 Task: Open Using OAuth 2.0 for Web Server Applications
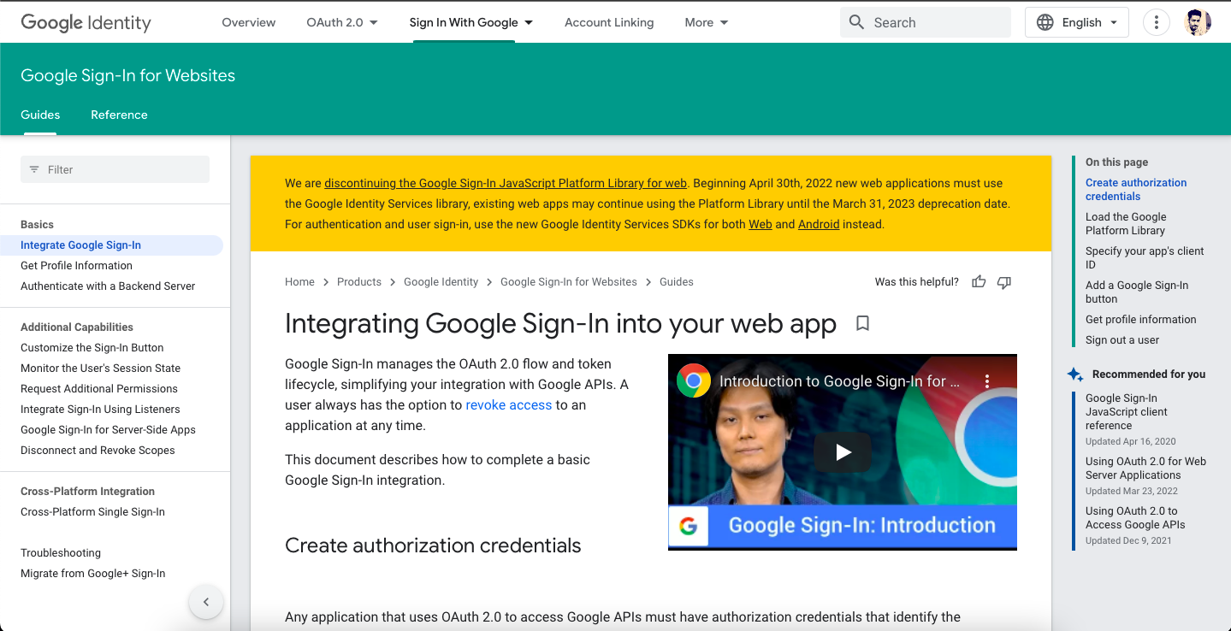[1145, 469]
